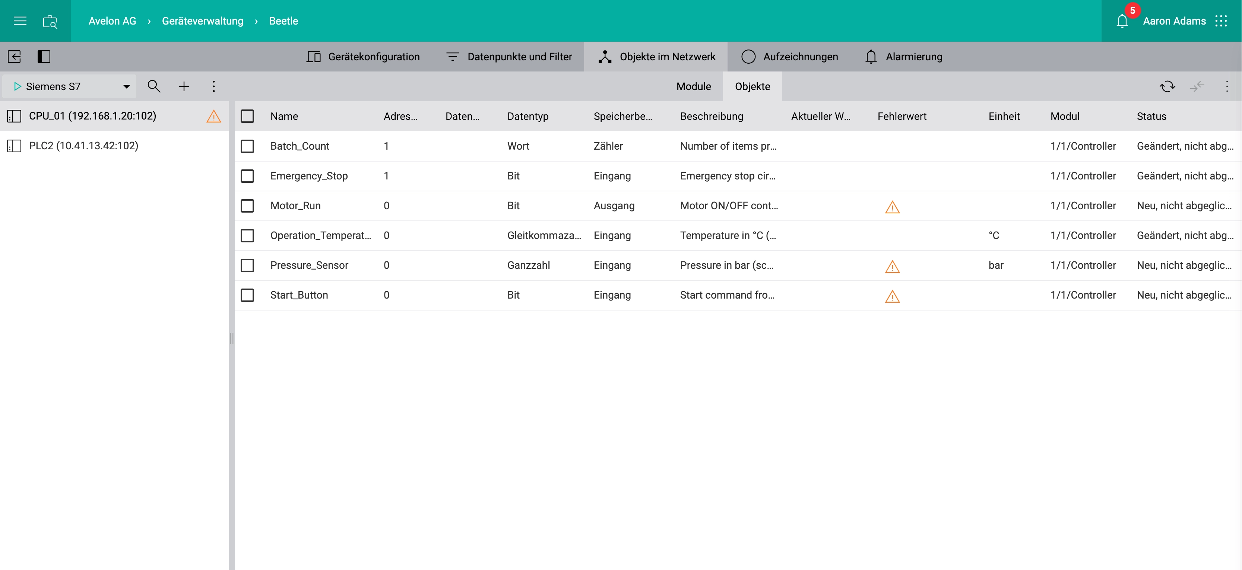This screenshot has height=570, width=1242.
Task: Switch to the Module tab
Action: click(x=693, y=86)
